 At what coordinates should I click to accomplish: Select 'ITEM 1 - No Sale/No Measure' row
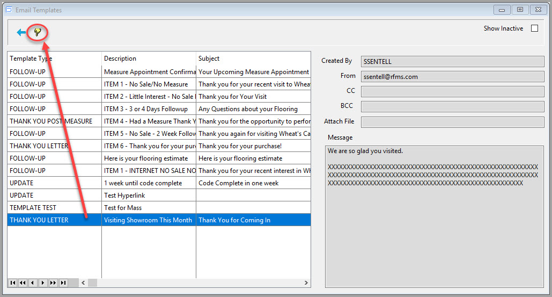coord(159,84)
